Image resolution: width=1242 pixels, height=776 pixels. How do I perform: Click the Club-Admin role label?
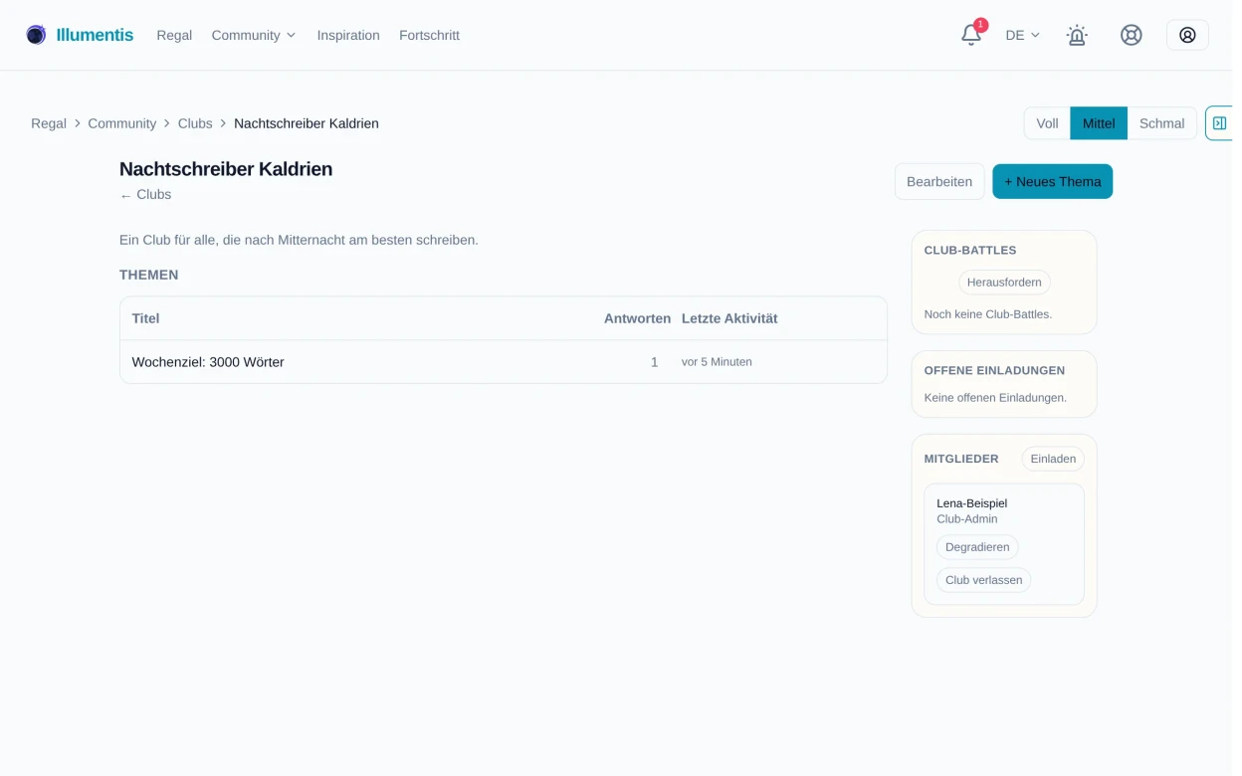[x=966, y=519]
